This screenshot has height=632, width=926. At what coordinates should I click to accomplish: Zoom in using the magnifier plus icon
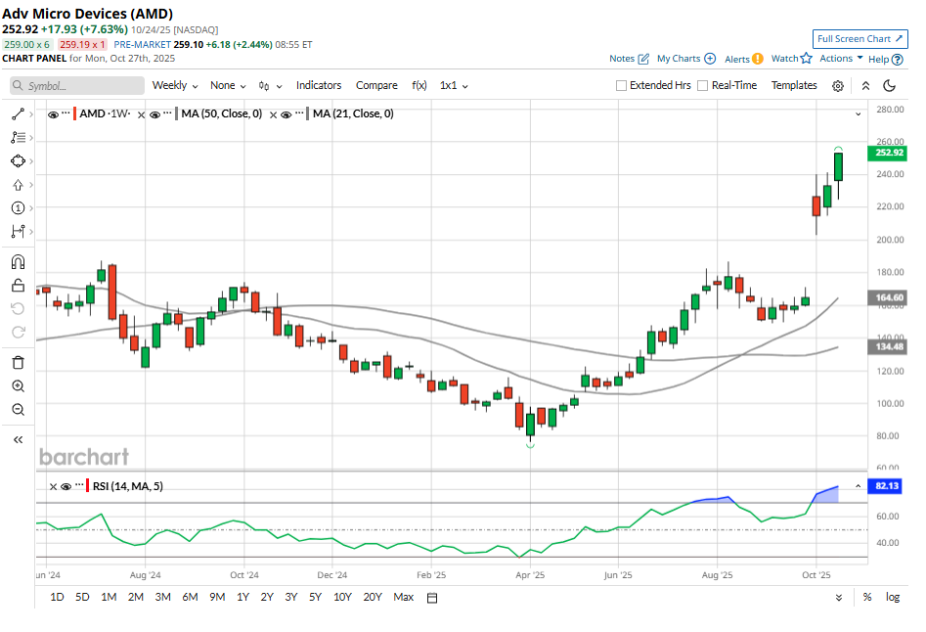tap(18, 386)
